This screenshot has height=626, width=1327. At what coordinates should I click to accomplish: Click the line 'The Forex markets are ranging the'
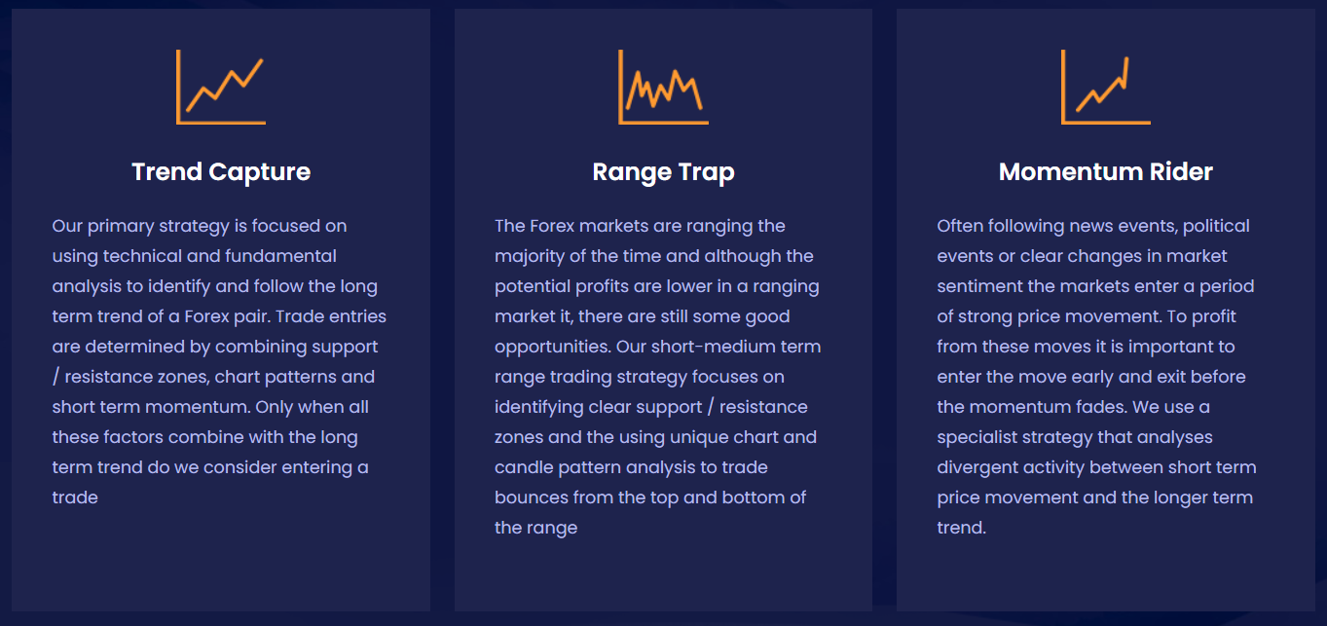click(640, 226)
